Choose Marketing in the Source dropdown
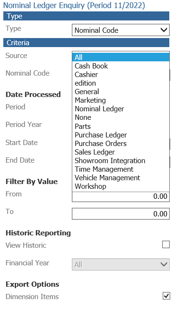Screen dimensions: 175x311 (121, 100)
